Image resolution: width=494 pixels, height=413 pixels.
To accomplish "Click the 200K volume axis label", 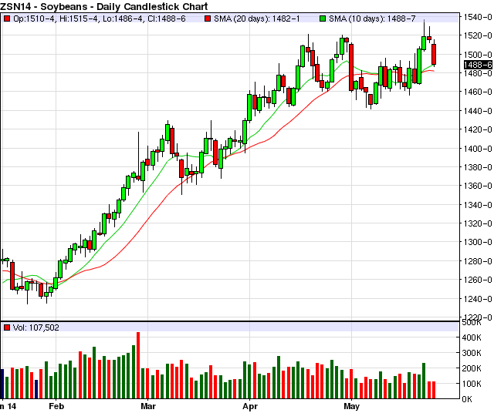I will coord(472,368).
